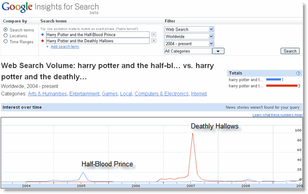The height and width of the screenshot is (194, 308).
Task: Click the 'Worldwide, 2004 - present' subtitle
Action: click(x=30, y=86)
